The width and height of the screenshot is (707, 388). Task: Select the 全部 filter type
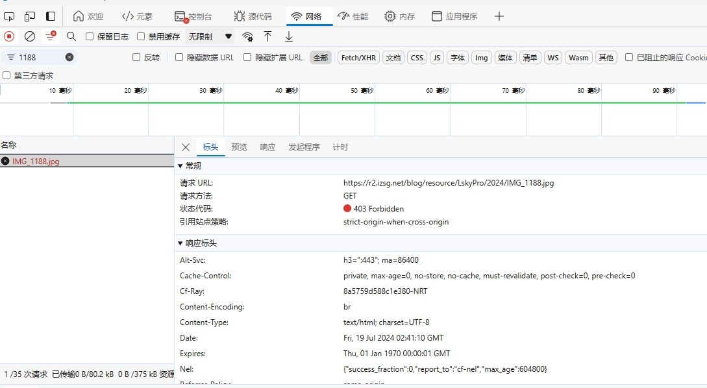[x=321, y=58]
